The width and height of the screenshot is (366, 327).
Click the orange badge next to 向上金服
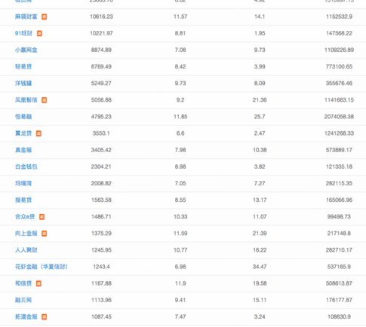(x=44, y=234)
